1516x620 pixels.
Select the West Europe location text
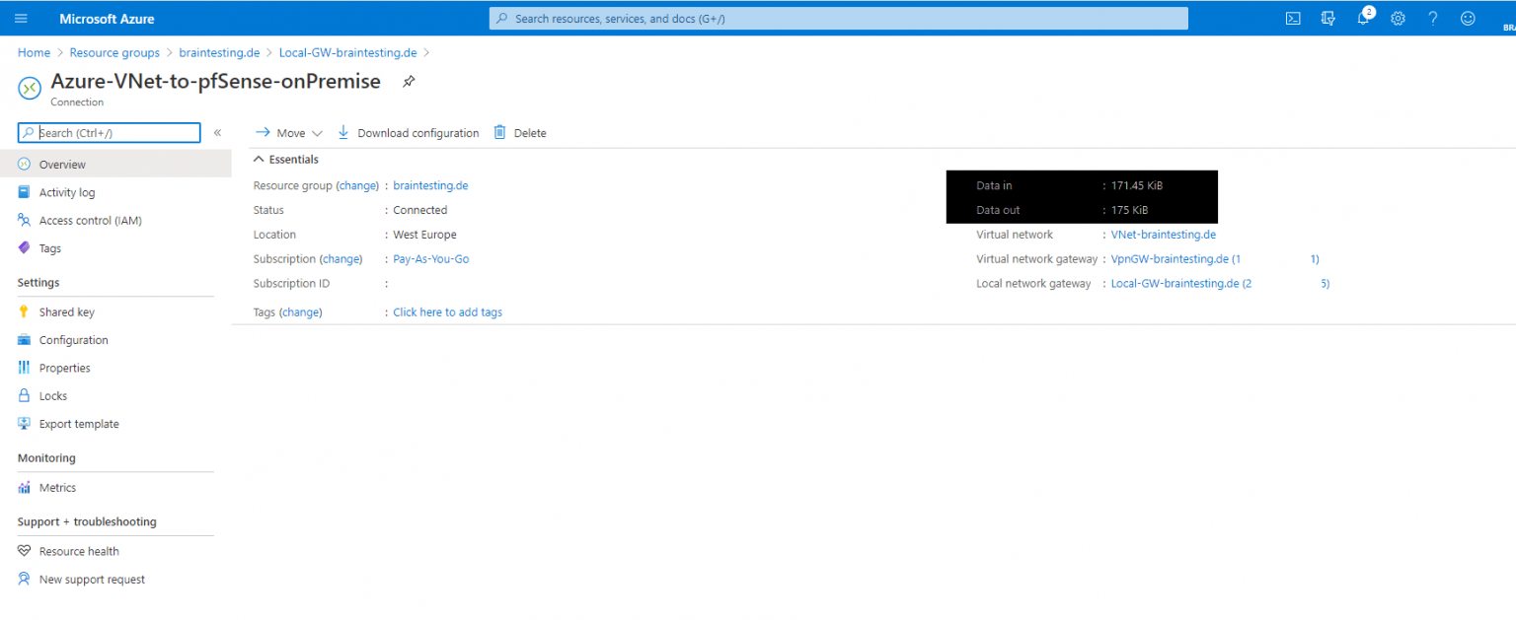click(x=424, y=235)
